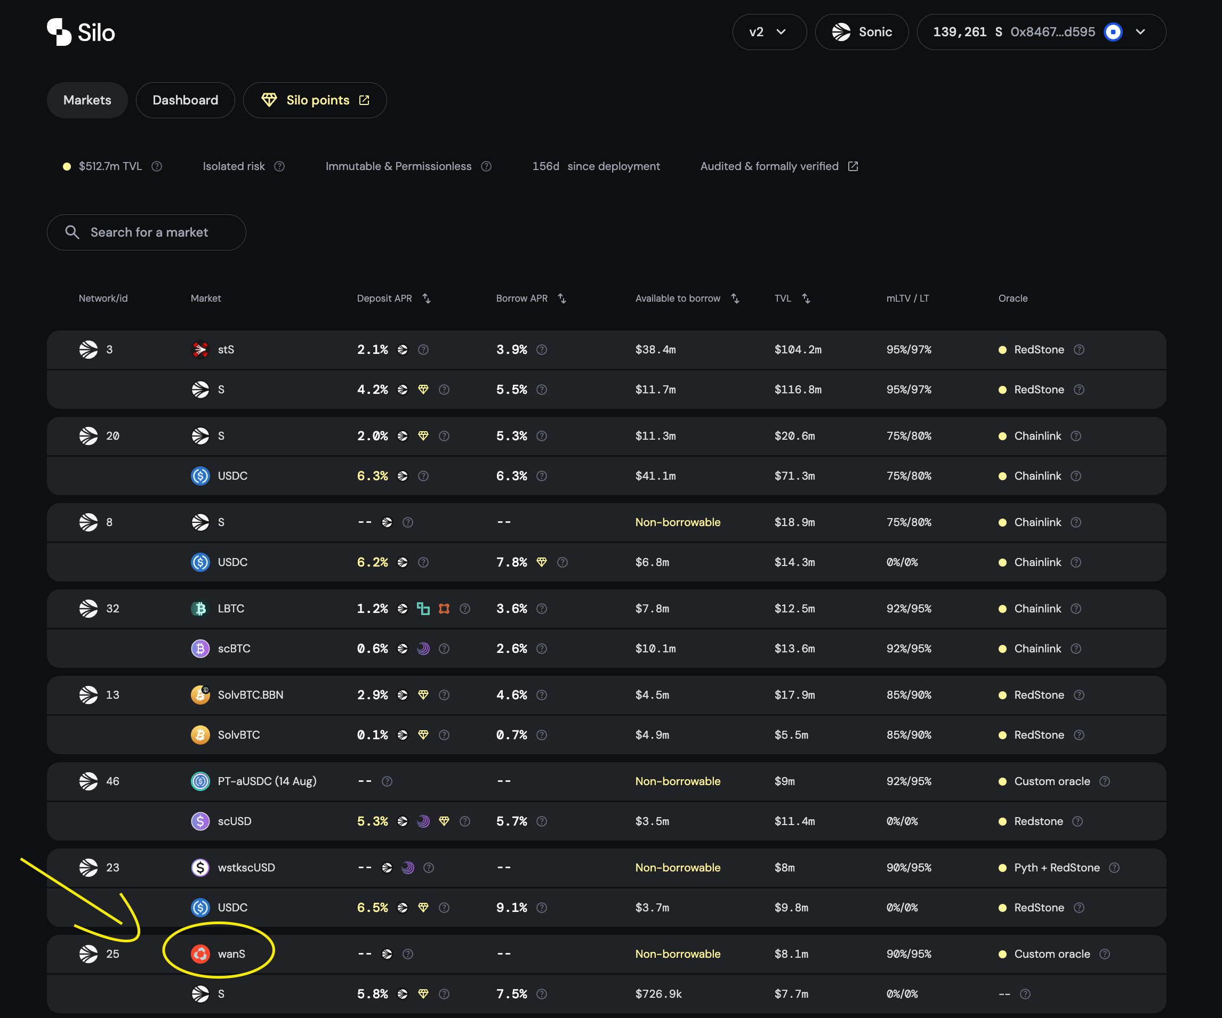
Task: Click market id 46
Action: 112,781
